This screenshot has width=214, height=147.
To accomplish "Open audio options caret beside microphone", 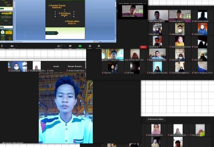I will 5,46.
